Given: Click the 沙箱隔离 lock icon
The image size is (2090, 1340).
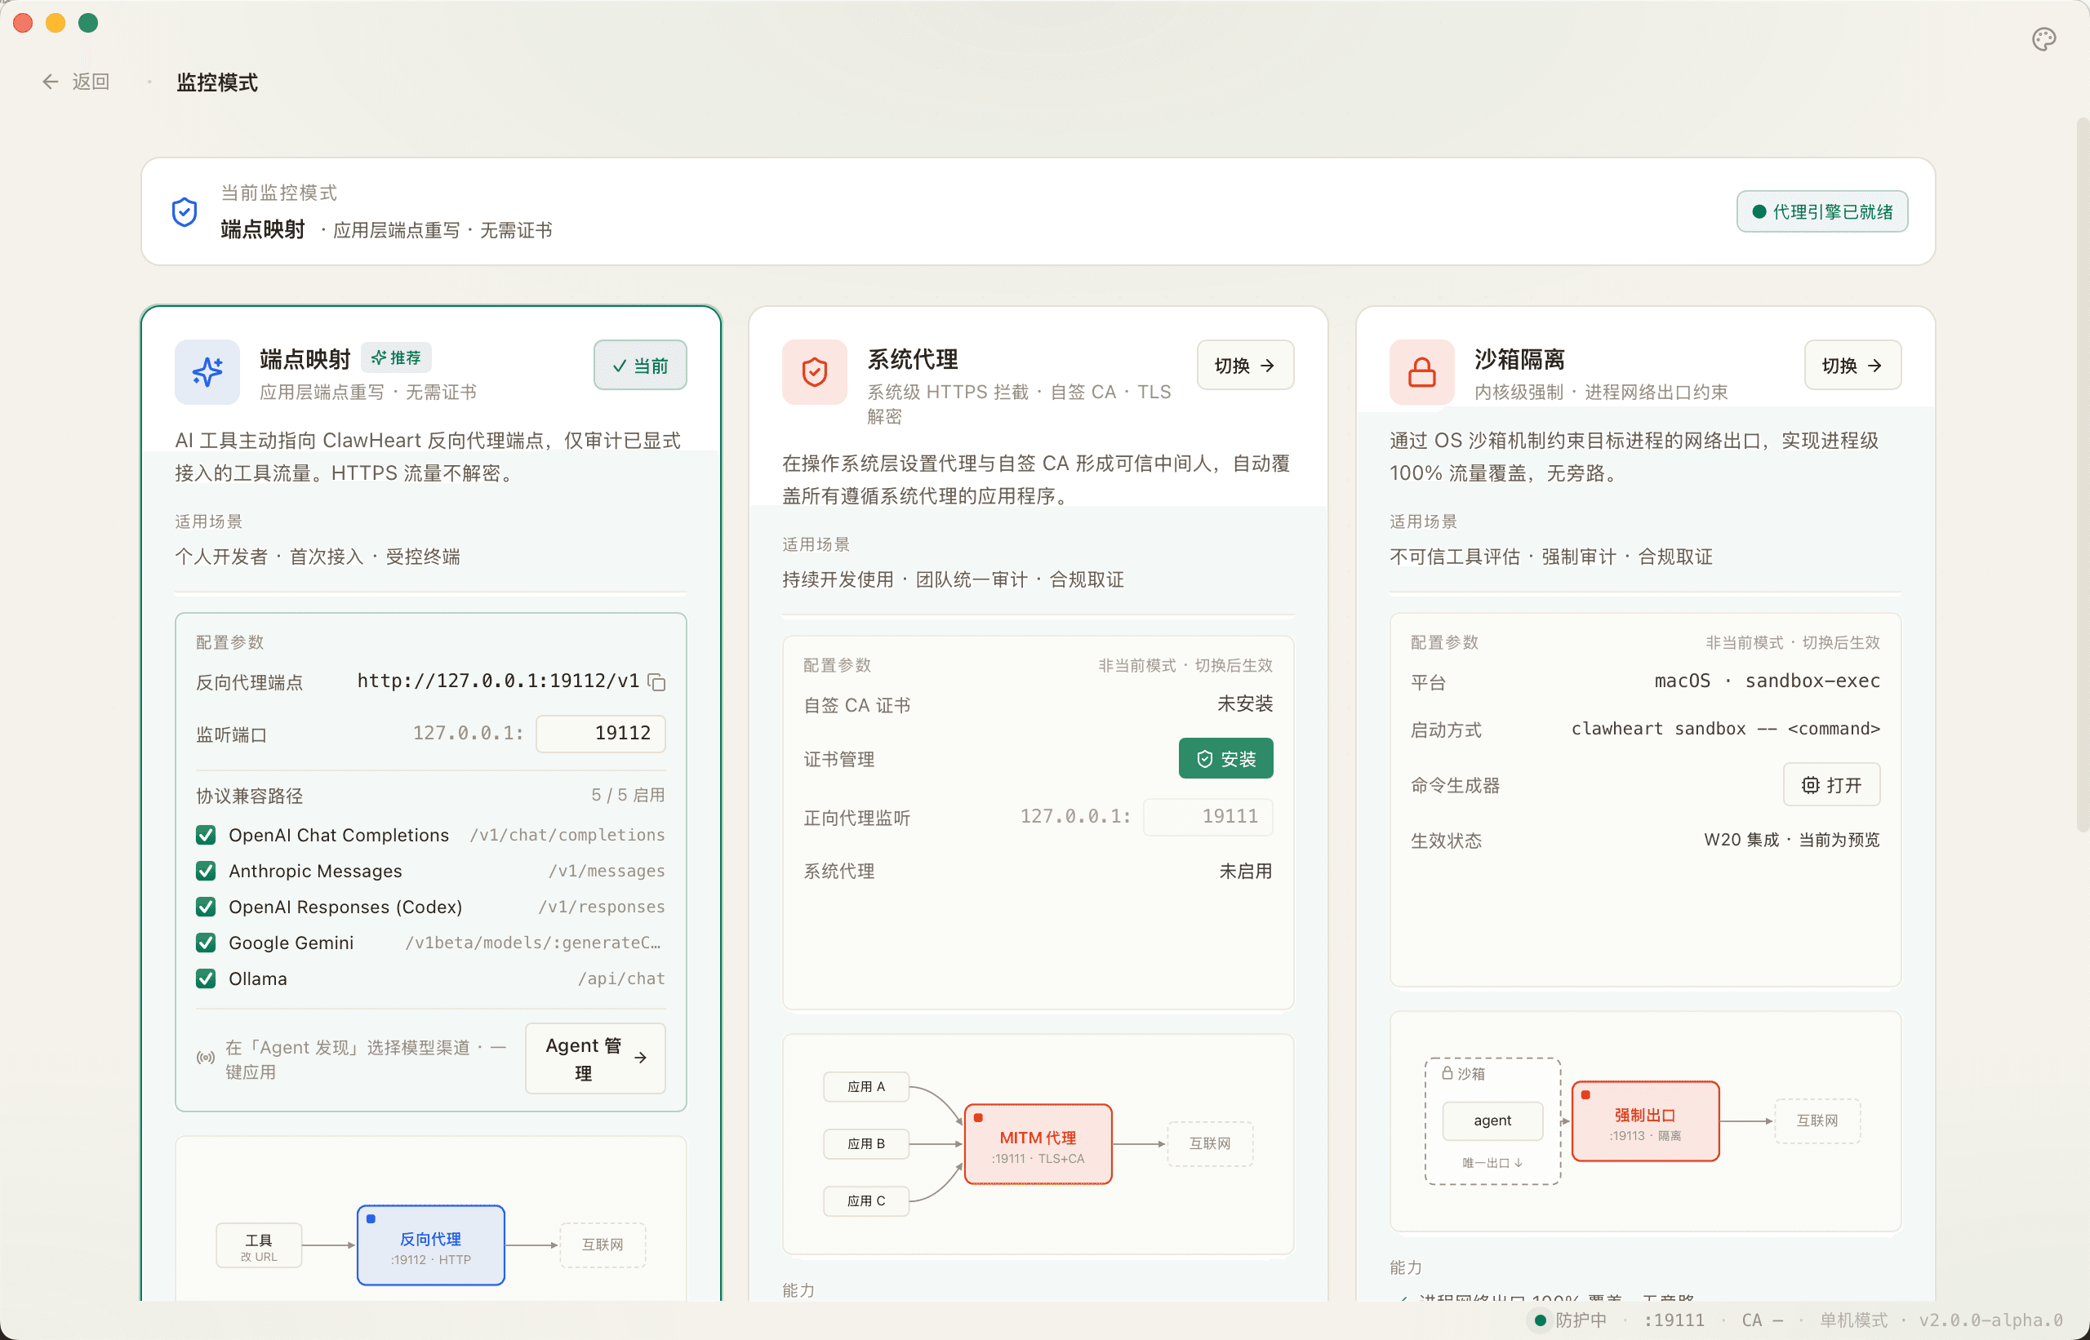Looking at the screenshot, I should coord(1421,371).
